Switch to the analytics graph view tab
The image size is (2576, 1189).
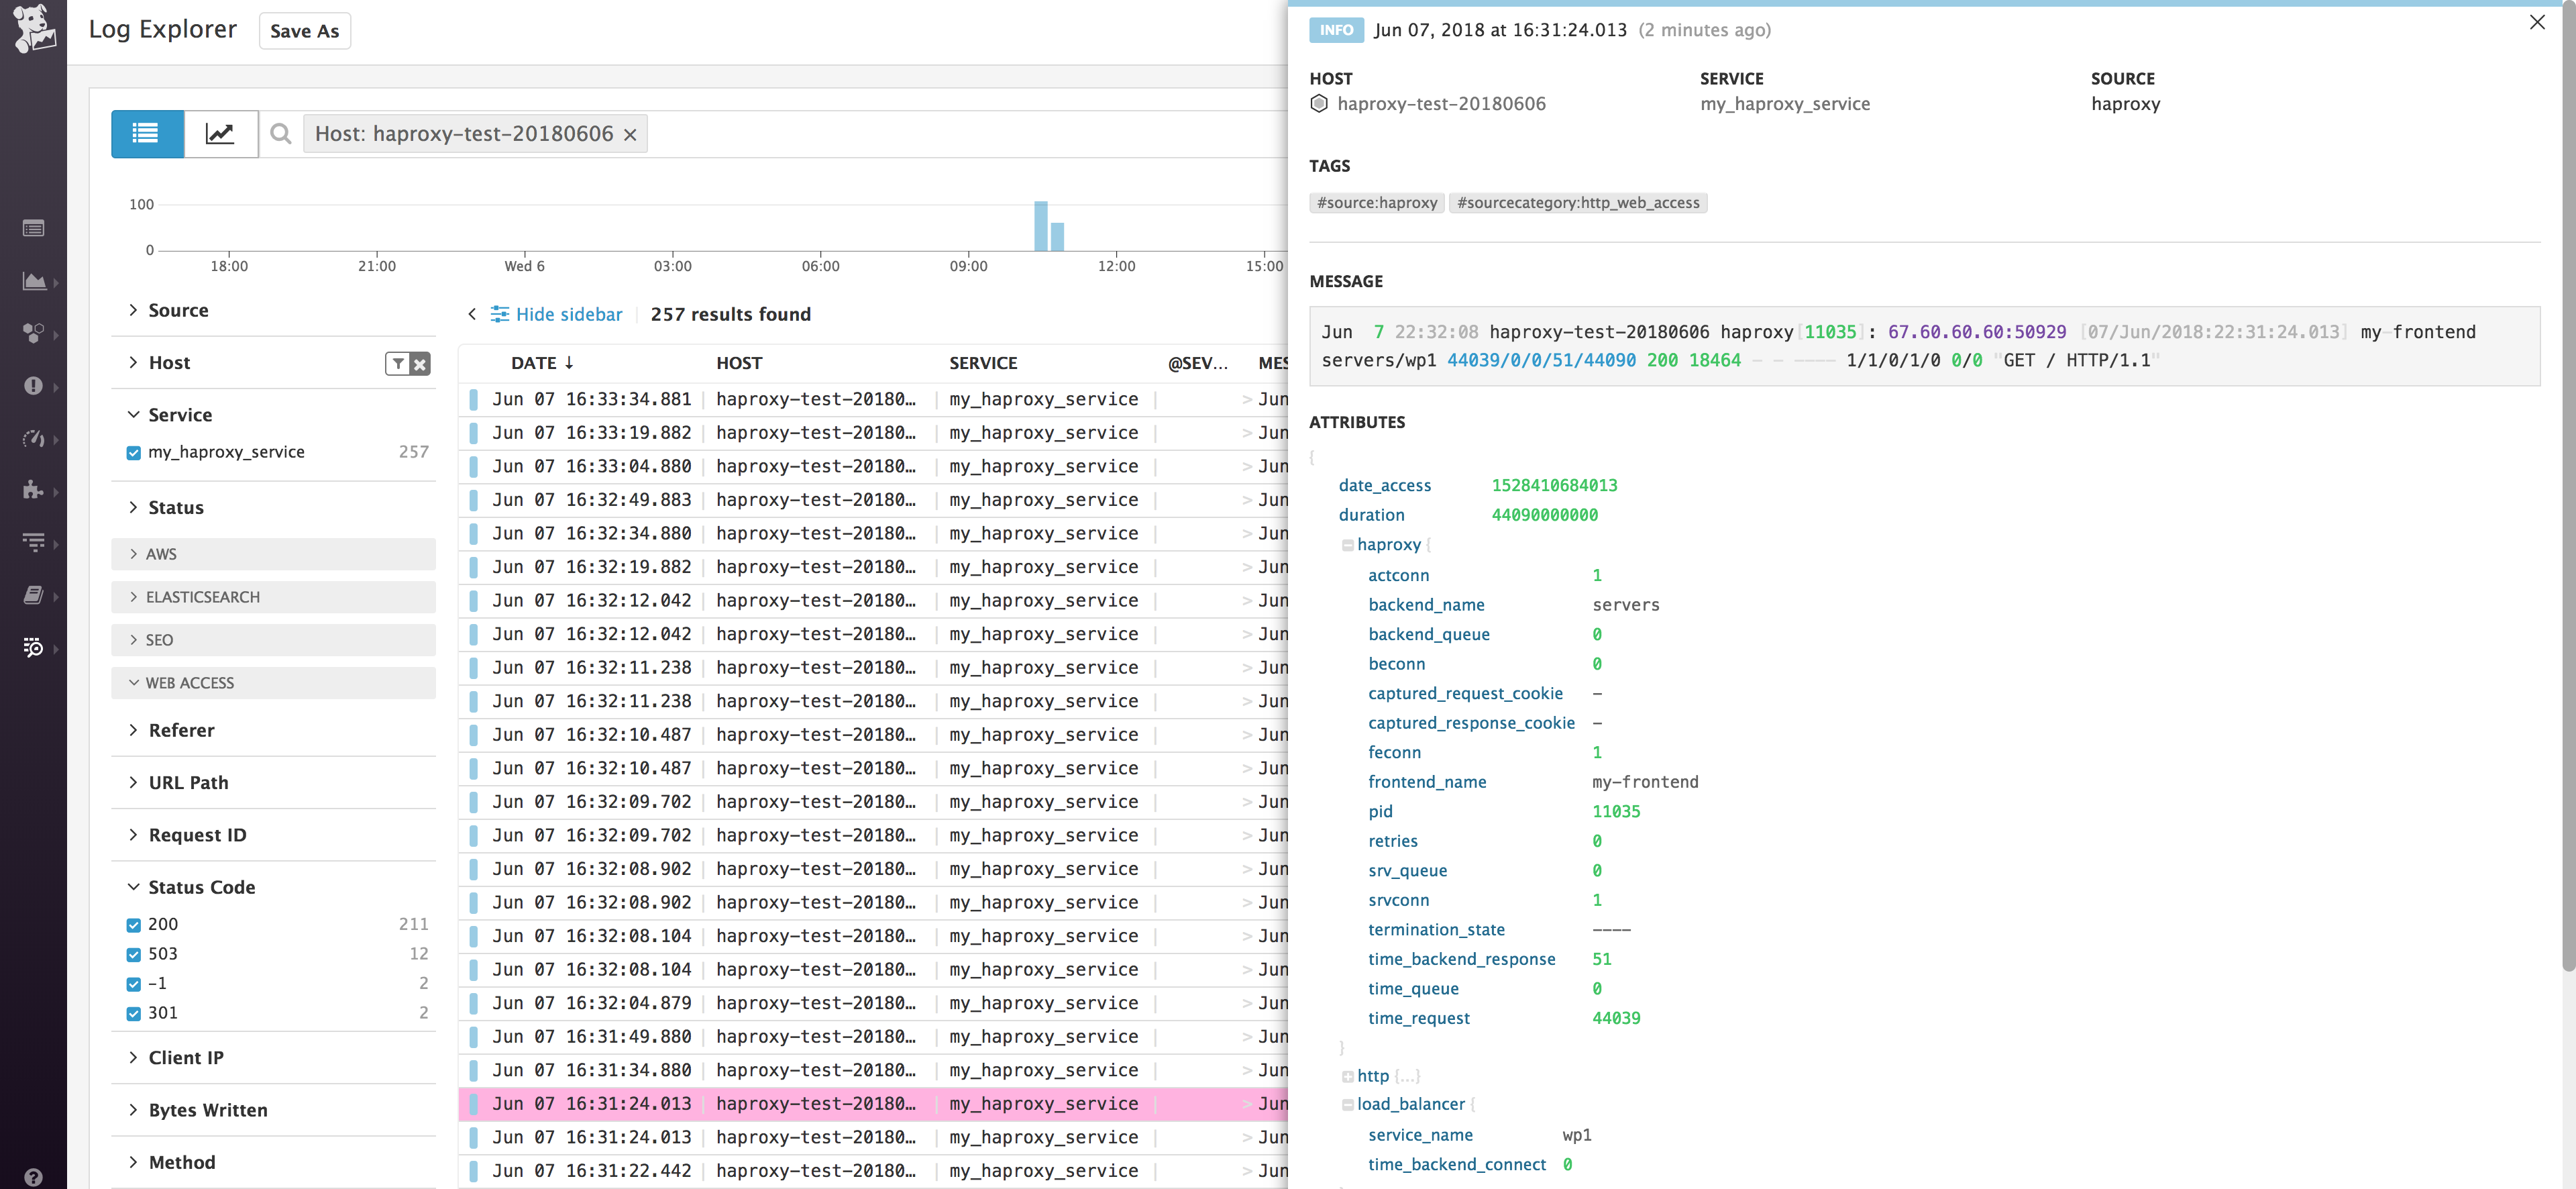(220, 133)
